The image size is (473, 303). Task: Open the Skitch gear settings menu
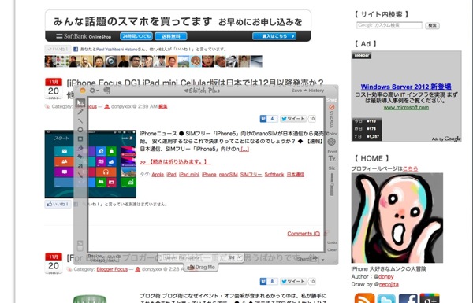pyautogui.click(x=94, y=91)
